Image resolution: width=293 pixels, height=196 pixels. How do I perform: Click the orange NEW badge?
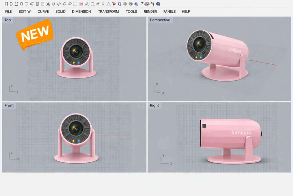click(35, 34)
